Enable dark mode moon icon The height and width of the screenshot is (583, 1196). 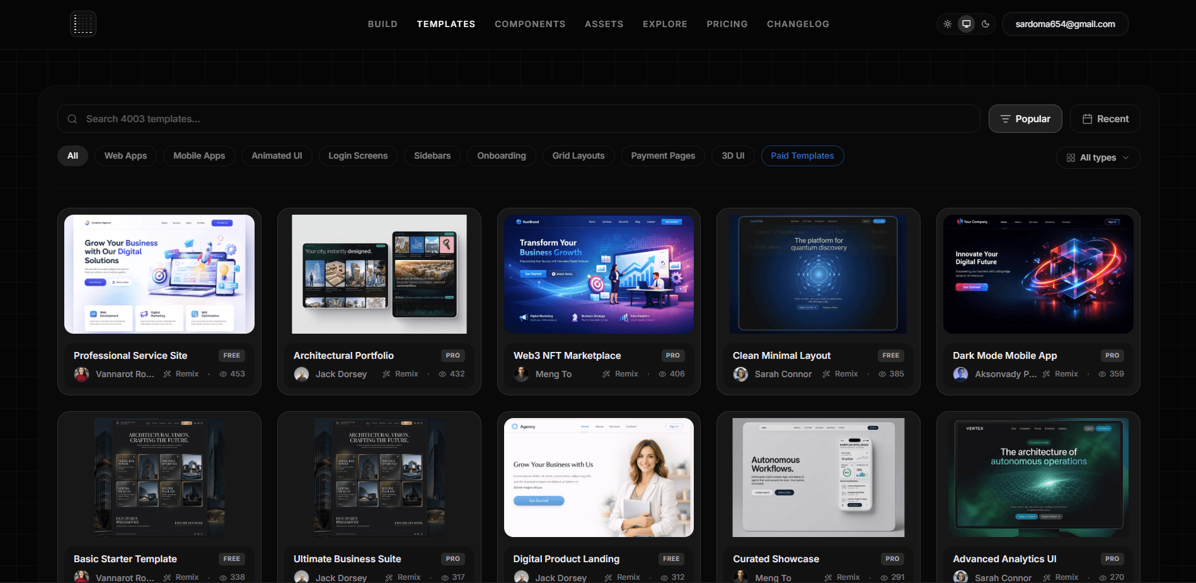pos(986,24)
